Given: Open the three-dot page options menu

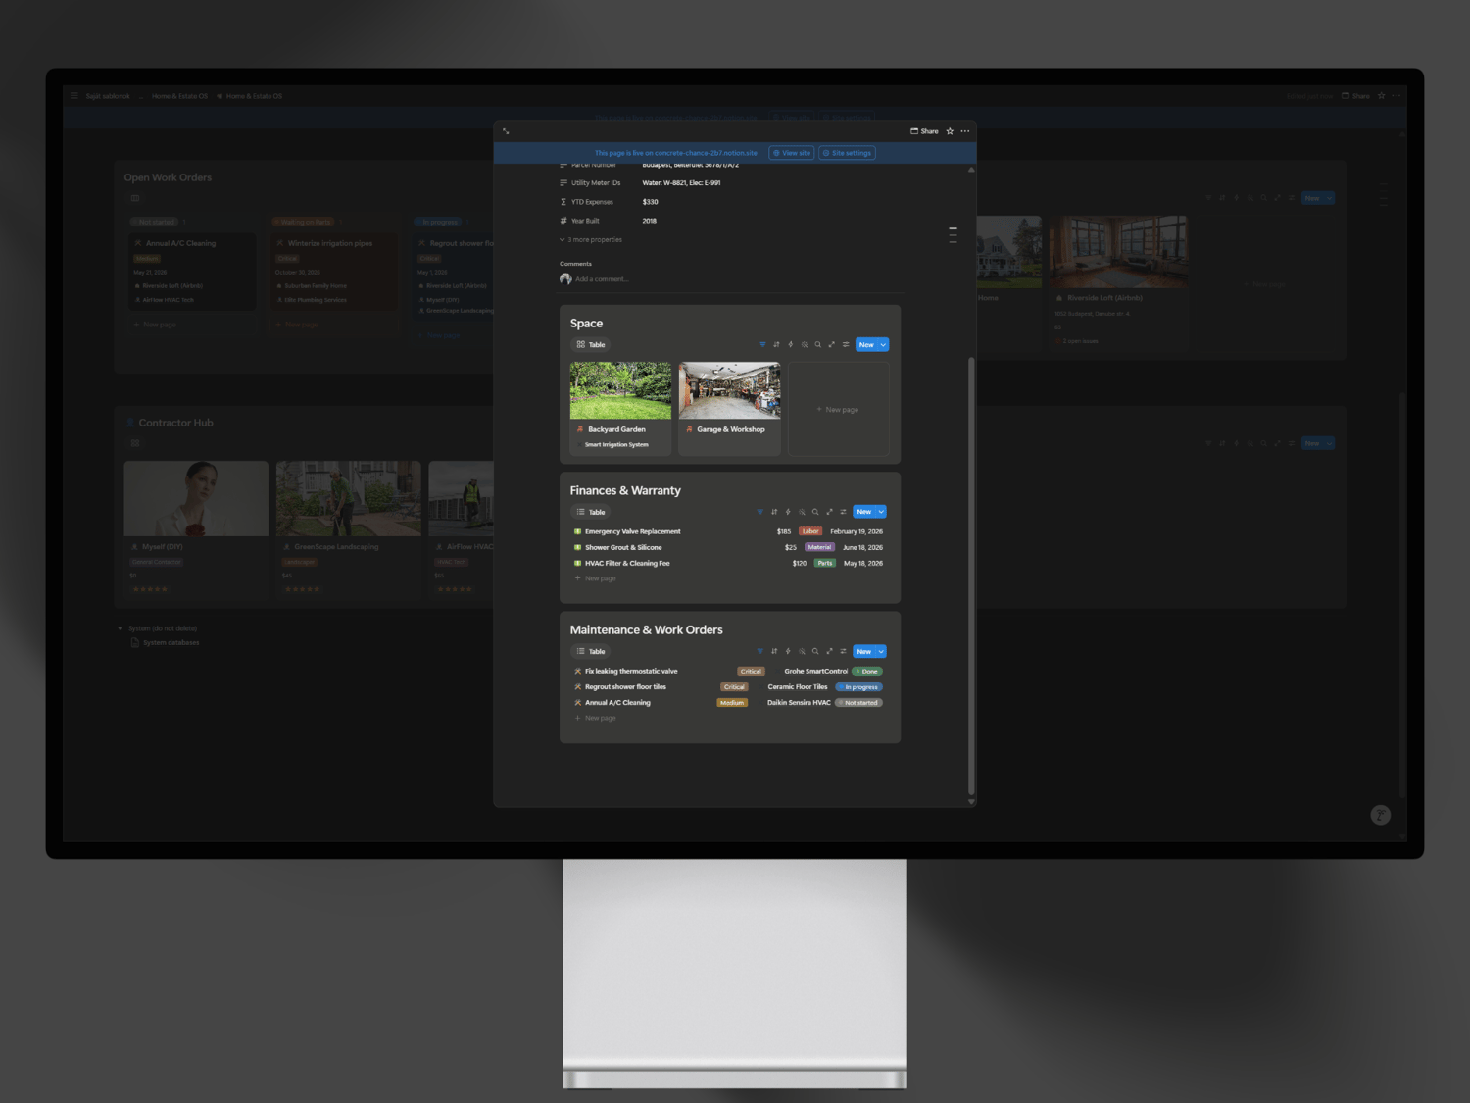Looking at the screenshot, I should pos(965,131).
